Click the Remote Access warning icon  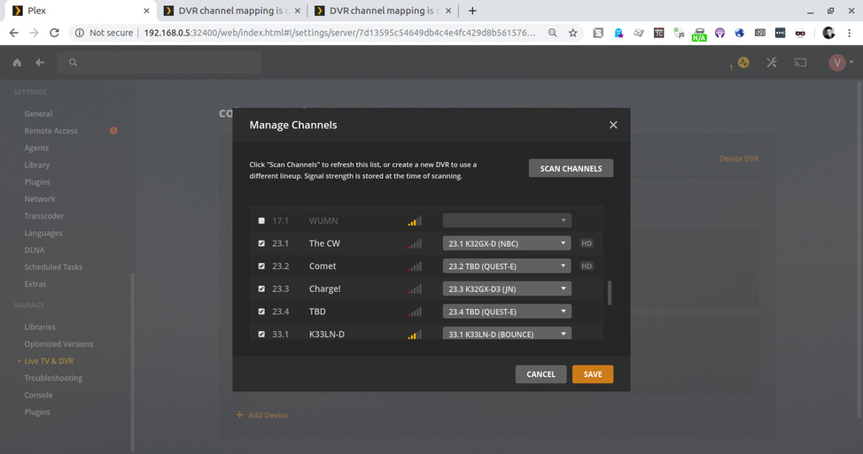pos(113,131)
